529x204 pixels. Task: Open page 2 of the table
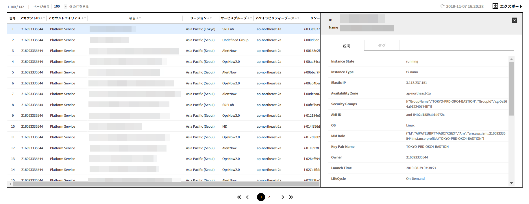(x=269, y=197)
